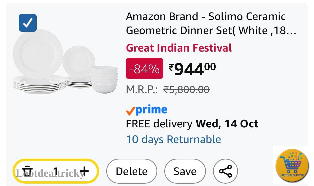Tap the red -84% discount badge

click(x=145, y=69)
